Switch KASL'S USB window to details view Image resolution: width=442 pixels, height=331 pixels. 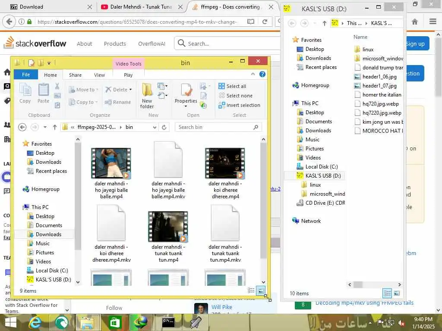click(x=387, y=293)
